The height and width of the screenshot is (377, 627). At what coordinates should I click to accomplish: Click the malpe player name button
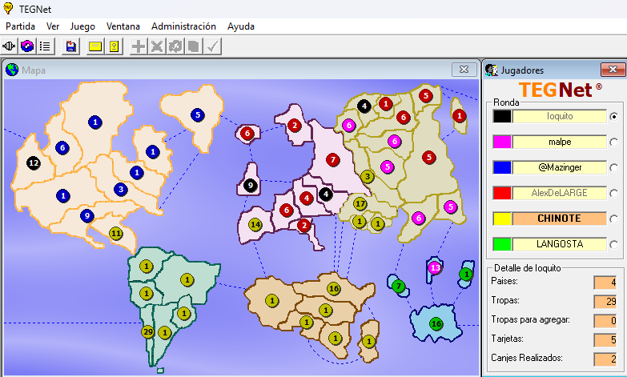pyautogui.click(x=560, y=142)
